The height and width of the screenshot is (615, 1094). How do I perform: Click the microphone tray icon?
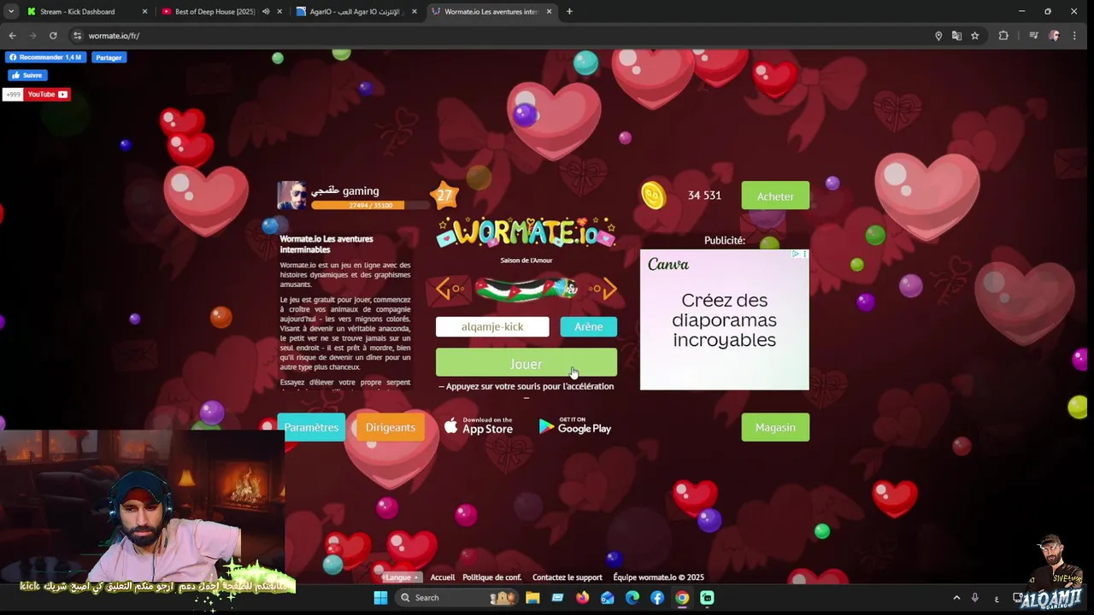[975, 598]
